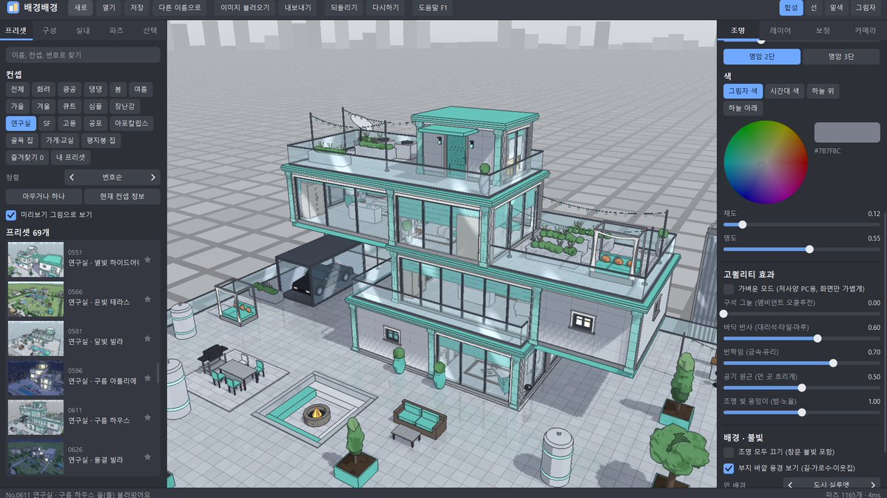Uncheck 미리보기 그림으로 보기

(11, 215)
